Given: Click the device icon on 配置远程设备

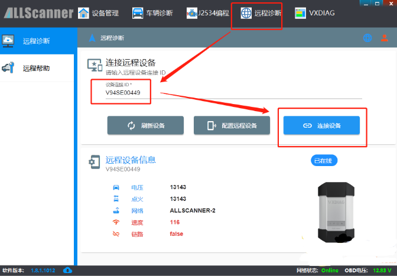Looking at the screenshot, I should click(x=211, y=126).
